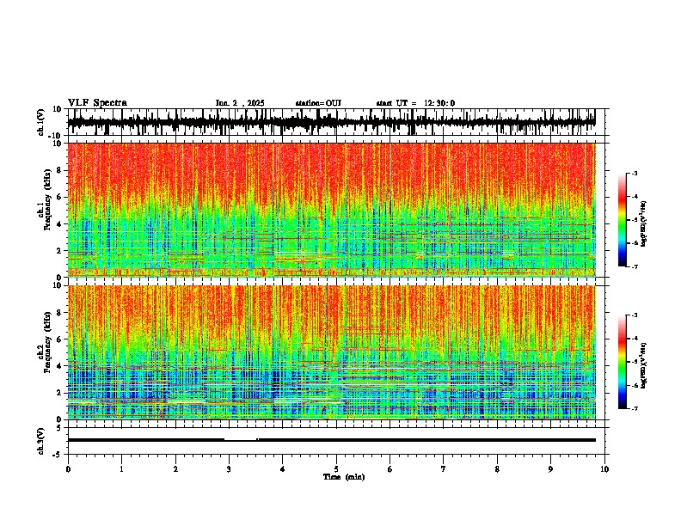This screenshot has height=526, width=681.
Task: Click the ch.3 voltage trace line
Action: (x=331, y=440)
